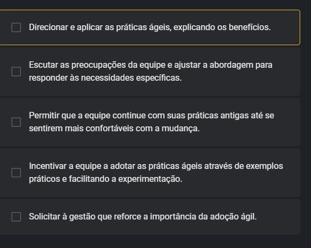Check the box for "Direcionar e aplicar as práticas ágeis"

(16, 27)
